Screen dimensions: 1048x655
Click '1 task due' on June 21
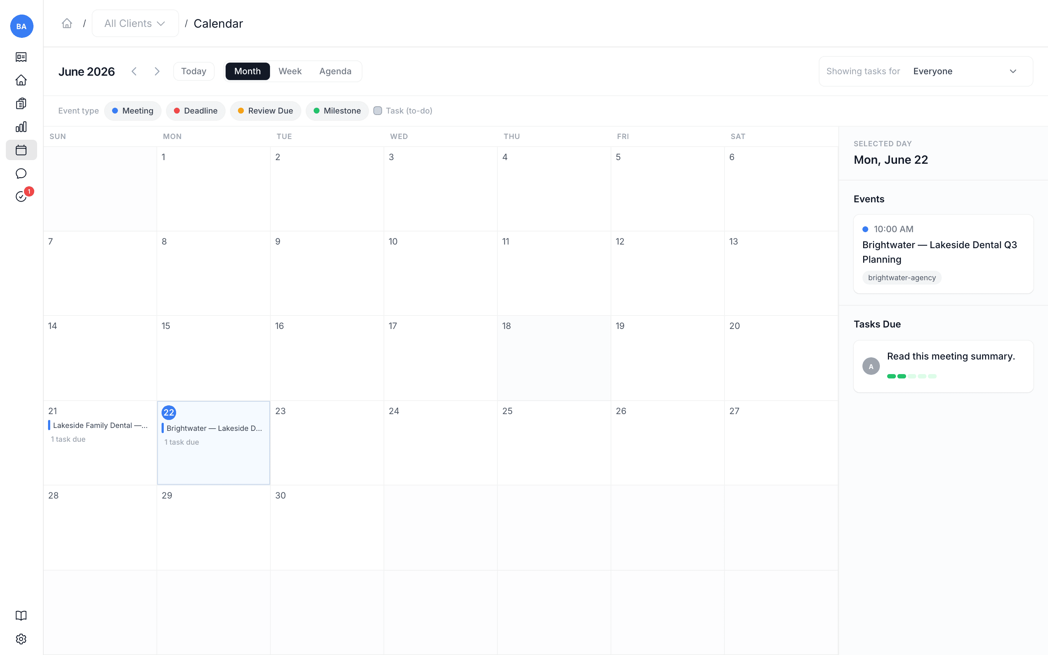coord(68,439)
